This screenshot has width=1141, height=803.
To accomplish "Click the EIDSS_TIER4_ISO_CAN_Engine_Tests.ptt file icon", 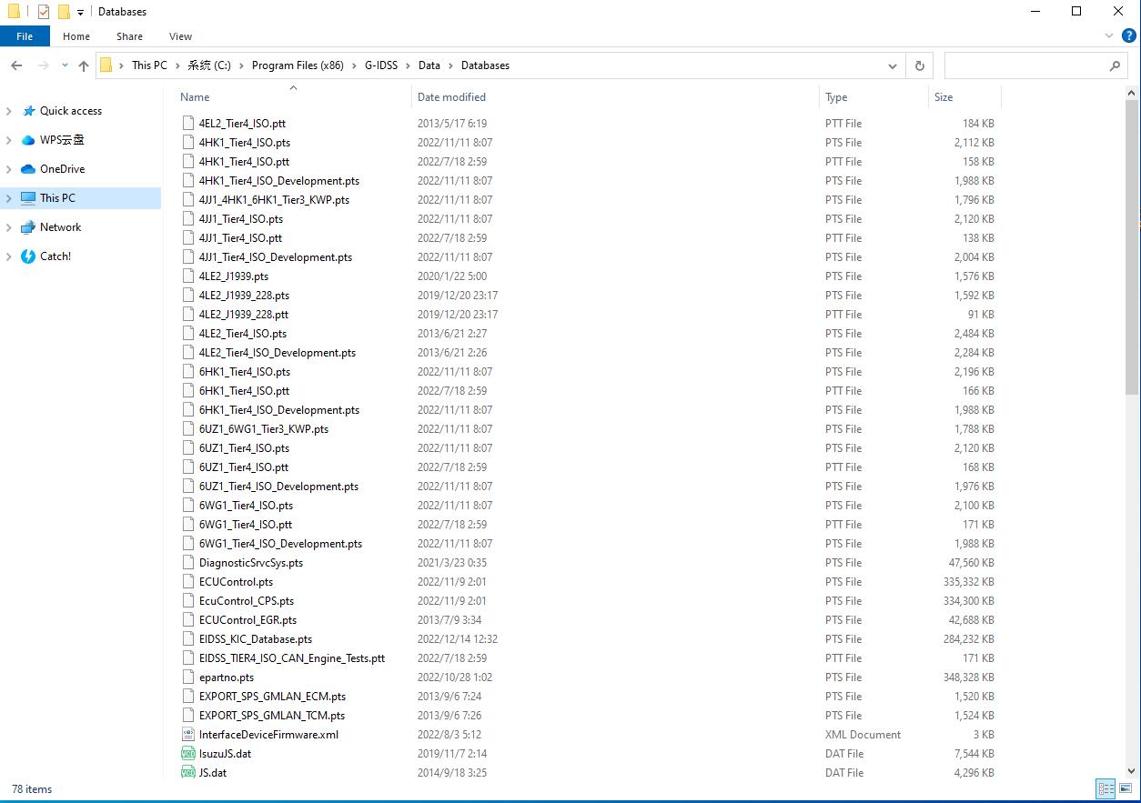I will coord(188,658).
